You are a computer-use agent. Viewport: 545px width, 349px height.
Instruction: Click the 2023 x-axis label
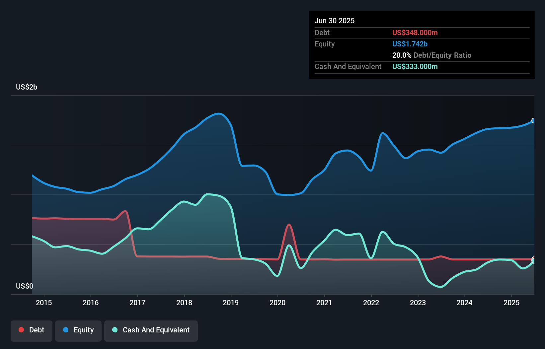[x=418, y=303]
